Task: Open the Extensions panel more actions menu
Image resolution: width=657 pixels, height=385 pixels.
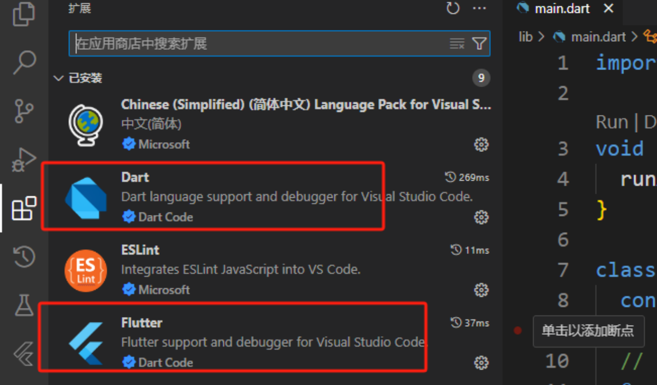Action: click(480, 8)
